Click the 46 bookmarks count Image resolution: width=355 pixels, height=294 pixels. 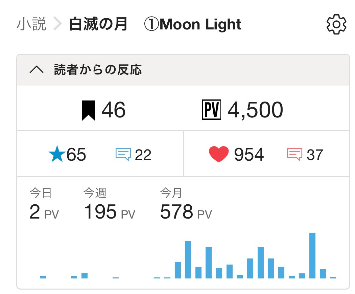click(114, 110)
